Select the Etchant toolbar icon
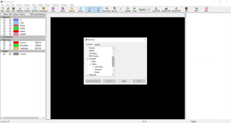Screen dimensions: 231x123 click(27, 9)
